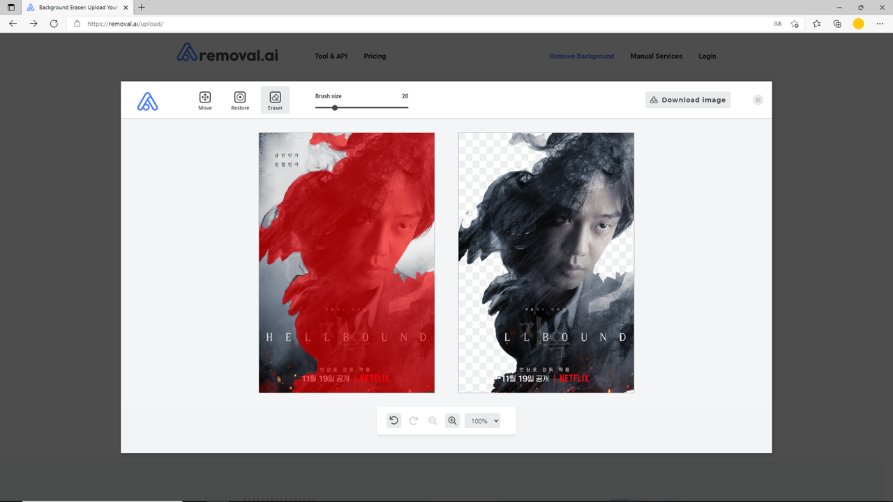The image size is (893, 502).
Task: Open the 100% zoom level dropdown
Action: pos(483,420)
